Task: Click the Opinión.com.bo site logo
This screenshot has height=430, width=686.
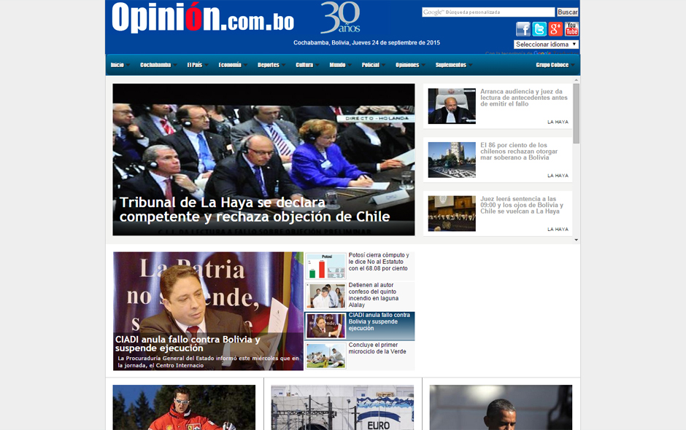Action: 203,18
